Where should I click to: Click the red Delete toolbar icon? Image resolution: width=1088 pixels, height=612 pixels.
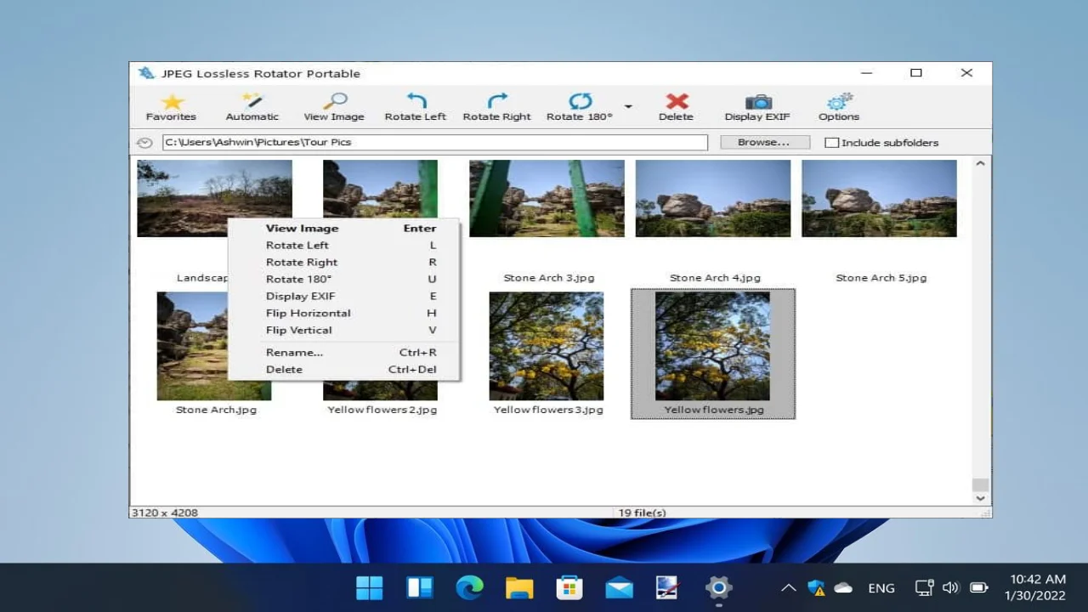[677, 102]
